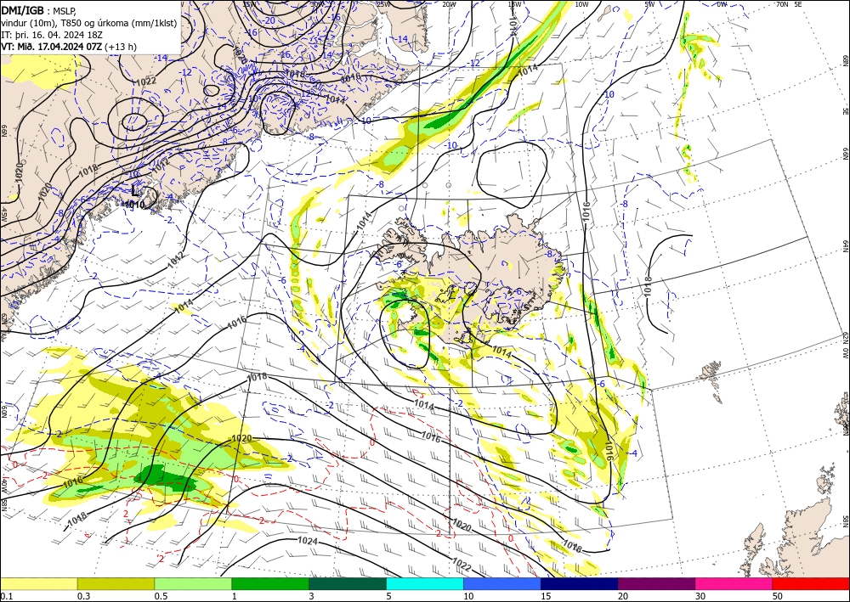Click the "30" legend value label
850x602 pixels.
pyautogui.click(x=700, y=596)
